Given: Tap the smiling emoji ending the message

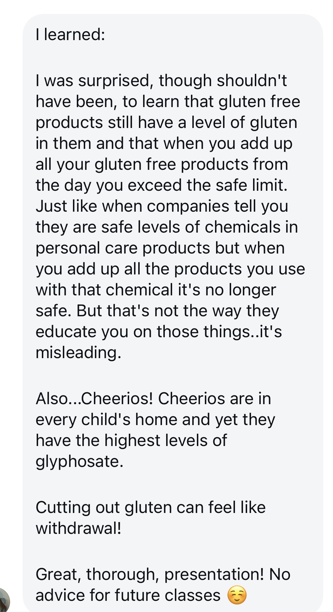Looking at the screenshot, I should (x=237, y=595).
